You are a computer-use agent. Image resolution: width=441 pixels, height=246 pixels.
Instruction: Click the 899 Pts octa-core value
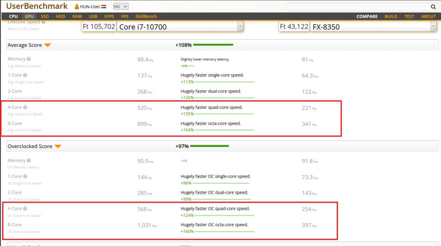144,124
